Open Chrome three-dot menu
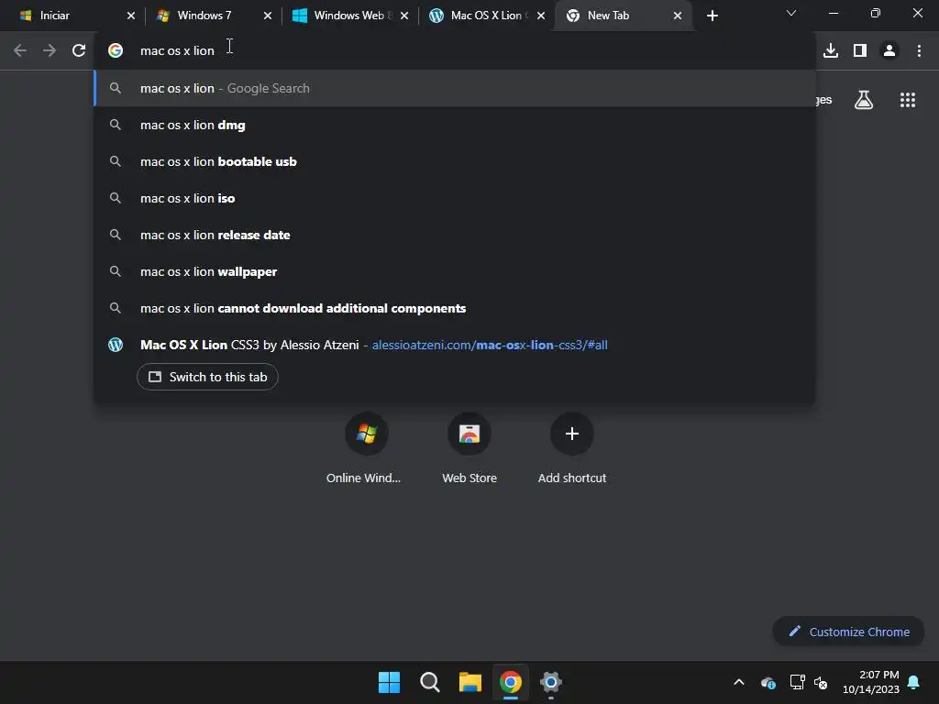The image size is (939, 704). (x=919, y=51)
